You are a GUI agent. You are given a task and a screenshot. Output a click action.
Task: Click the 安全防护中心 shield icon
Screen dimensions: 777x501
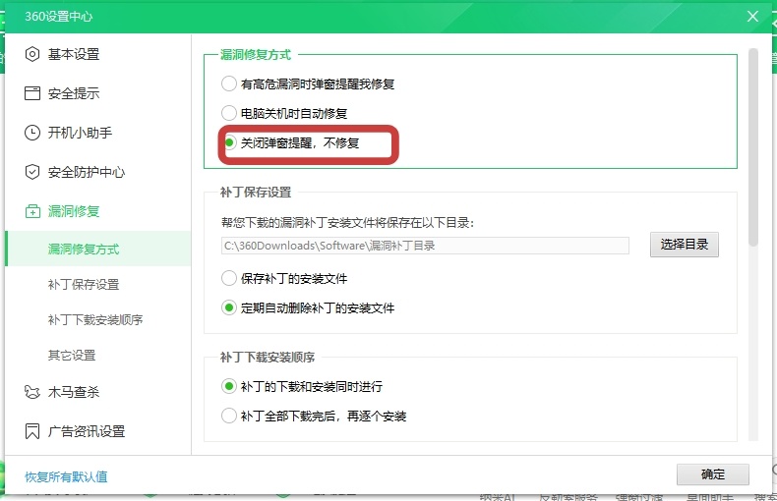(x=32, y=172)
